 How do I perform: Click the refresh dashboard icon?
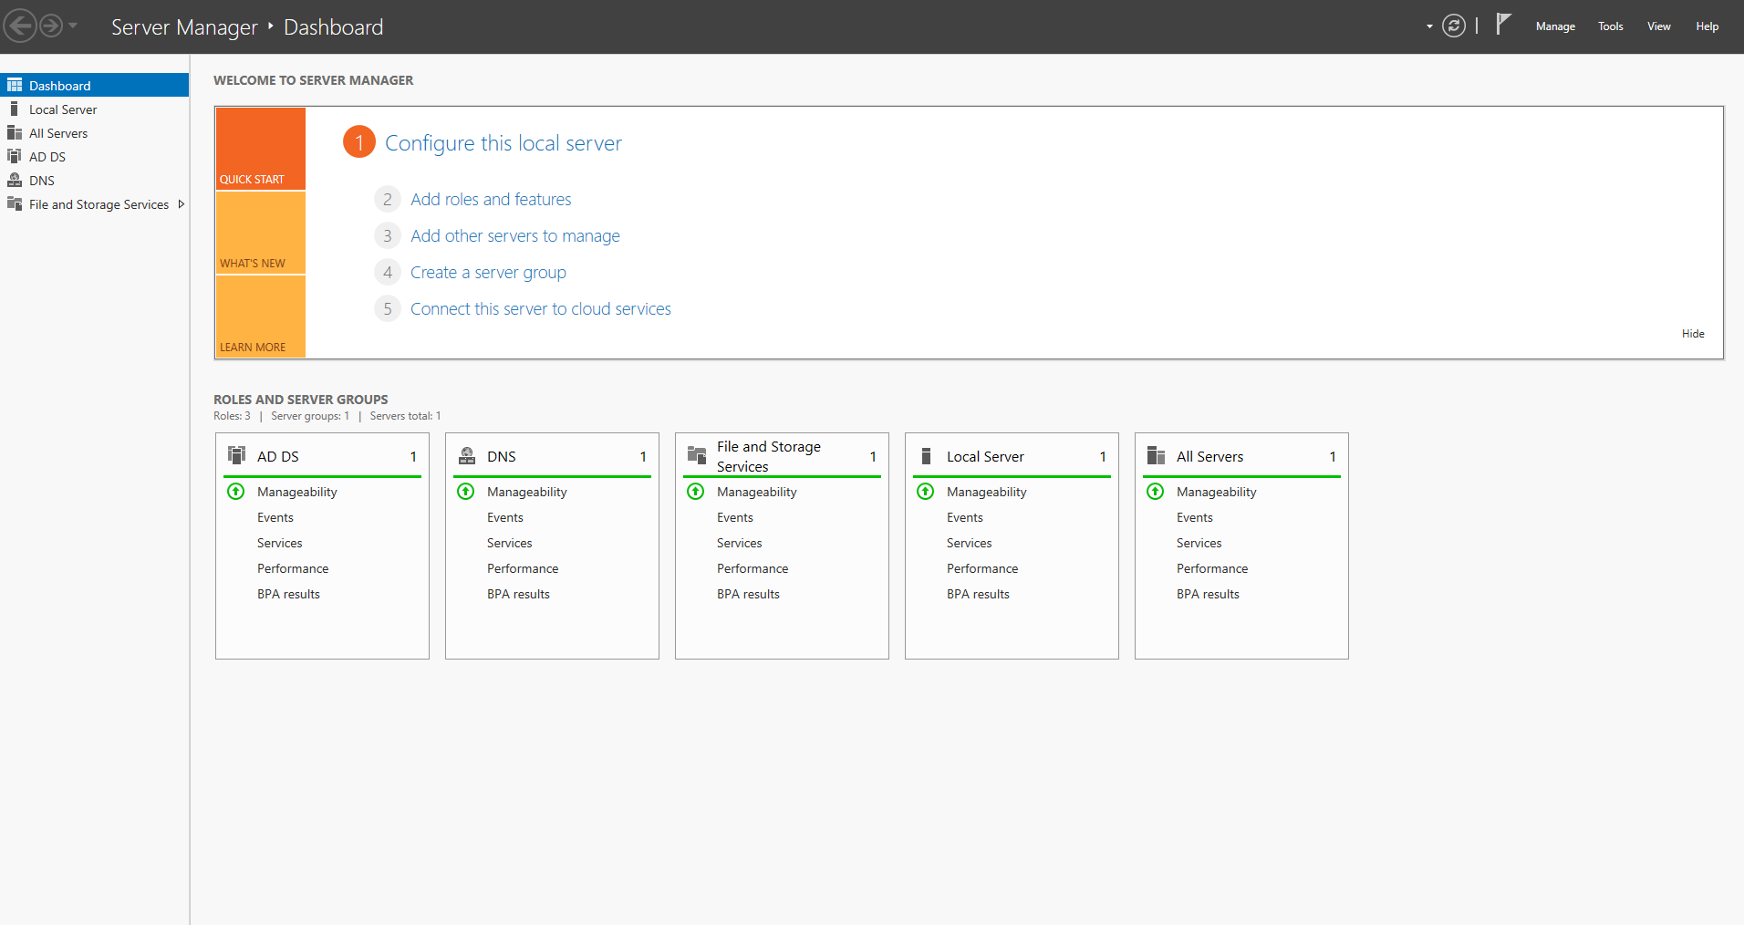coord(1454,26)
